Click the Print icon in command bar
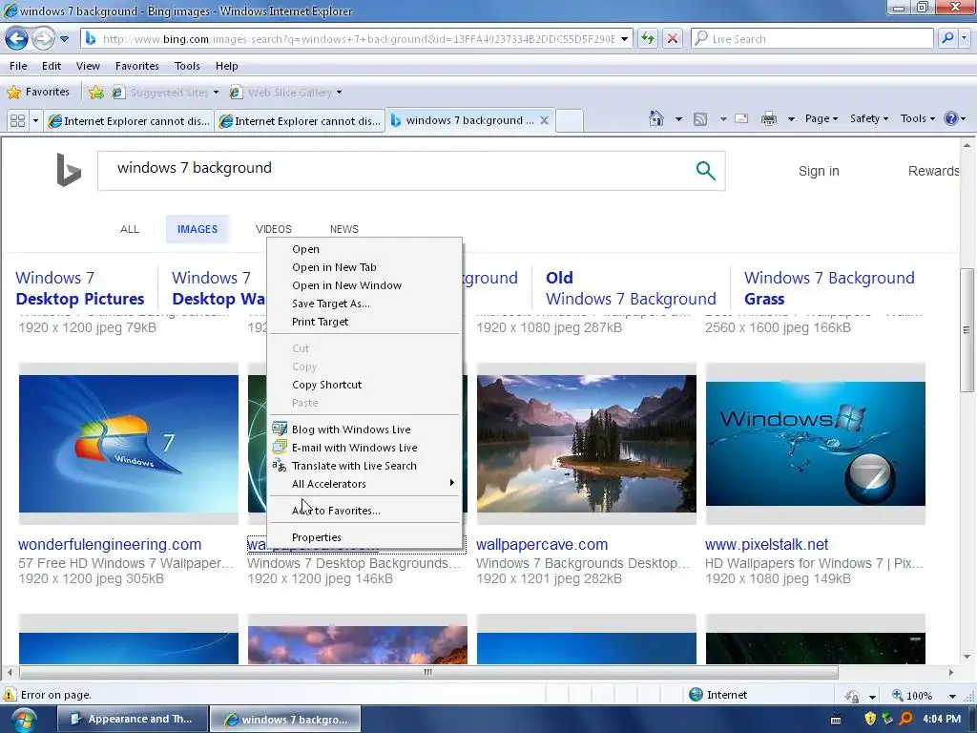This screenshot has width=977, height=733. click(769, 118)
